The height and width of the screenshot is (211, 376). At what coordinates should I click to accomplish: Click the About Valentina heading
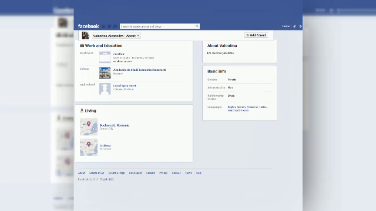(x=222, y=46)
